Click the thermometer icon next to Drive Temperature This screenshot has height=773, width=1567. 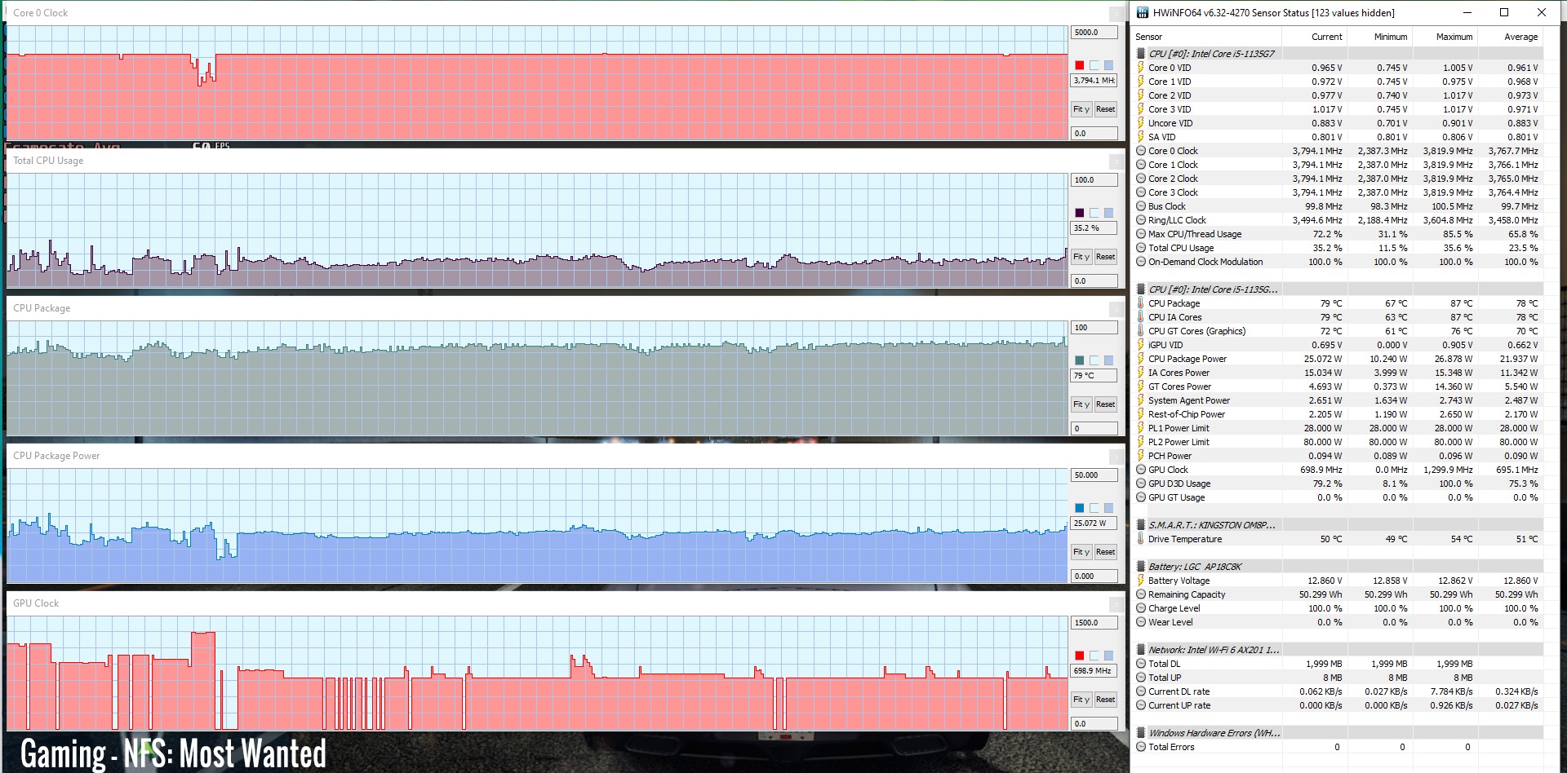coord(1141,539)
